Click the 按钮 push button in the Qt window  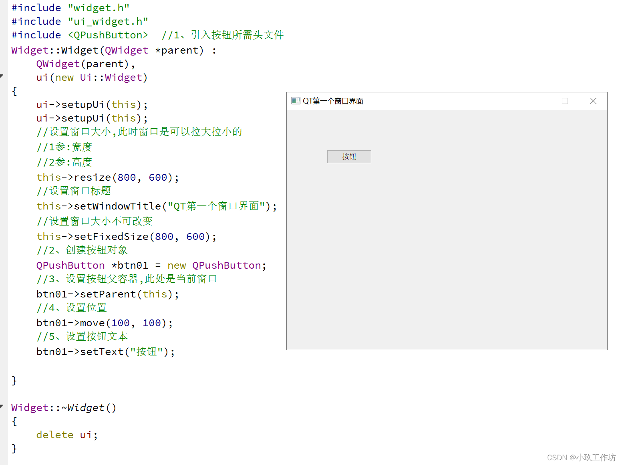[349, 157]
